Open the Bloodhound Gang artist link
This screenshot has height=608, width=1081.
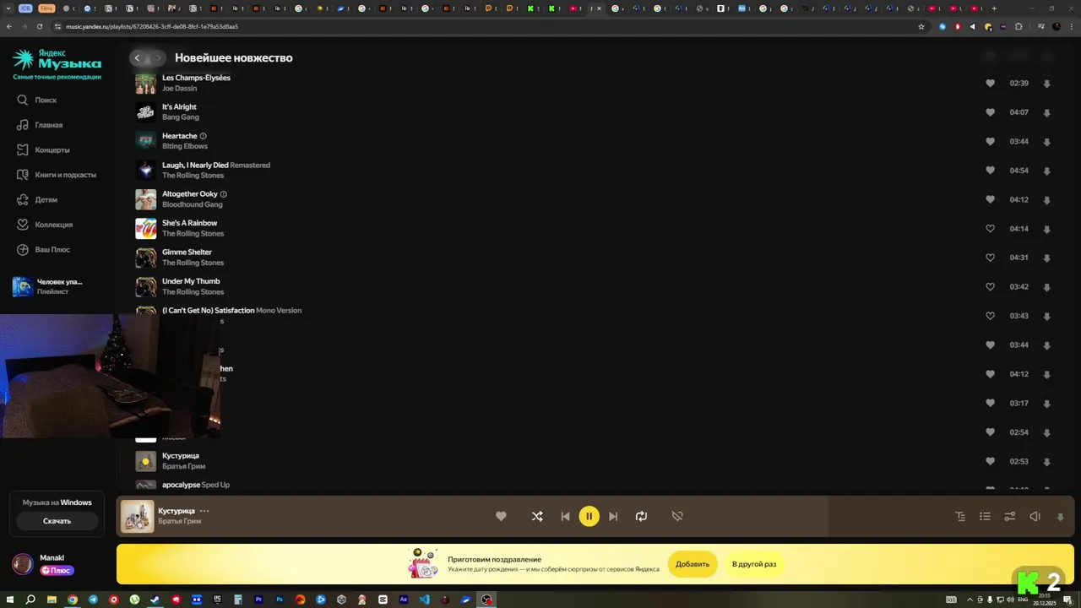(193, 204)
